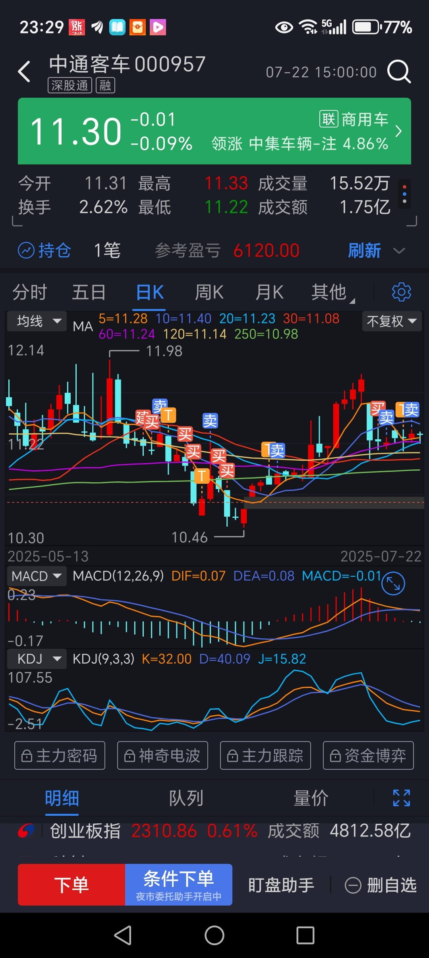Image resolution: width=429 pixels, height=958 pixels.
Task: Open the locked 神奇电波 indicator
Action: click(x=162, y=755)
